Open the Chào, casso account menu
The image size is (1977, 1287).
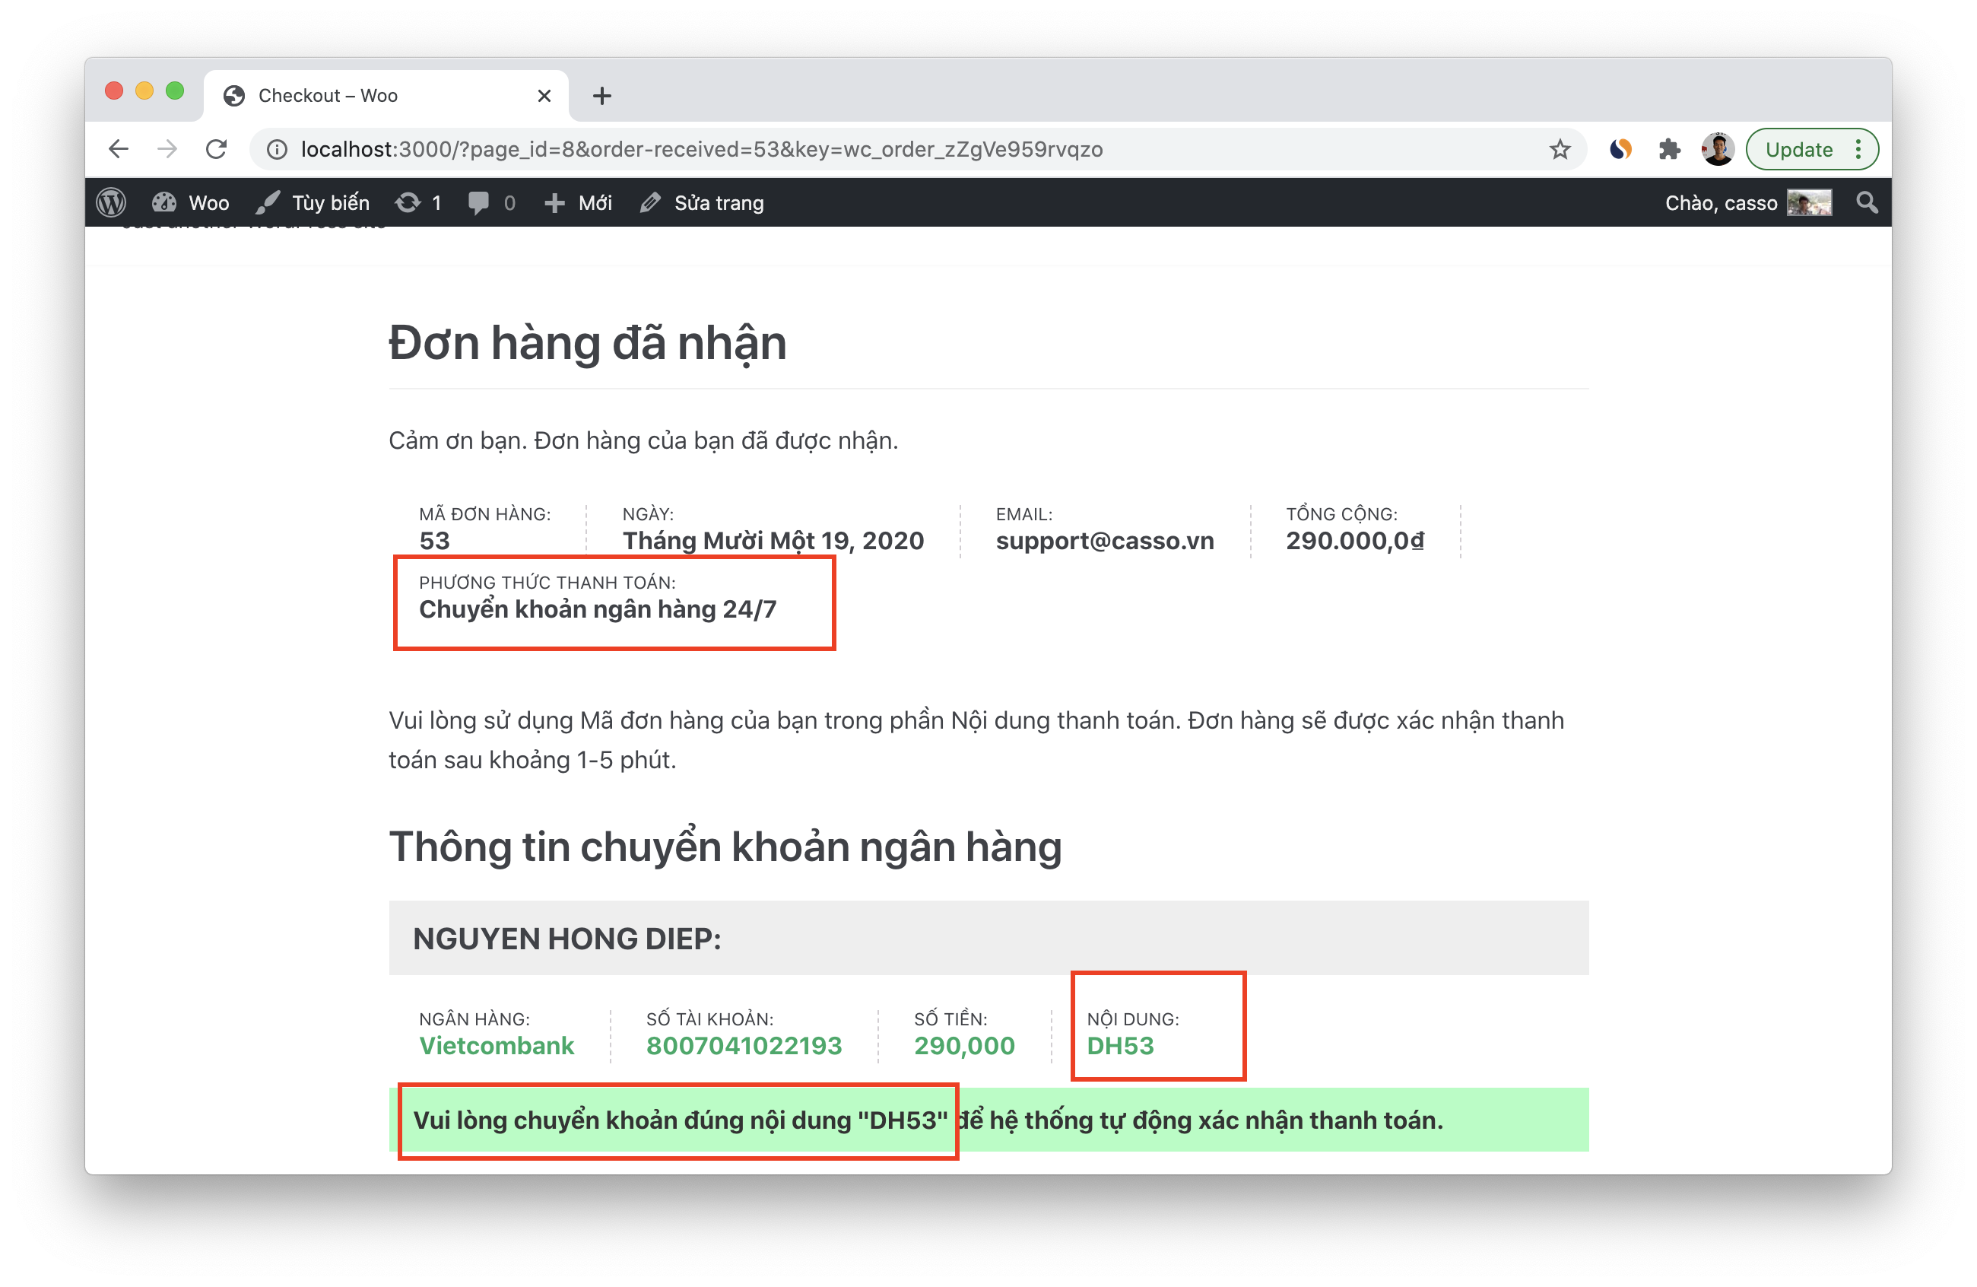coord(1747,203)
